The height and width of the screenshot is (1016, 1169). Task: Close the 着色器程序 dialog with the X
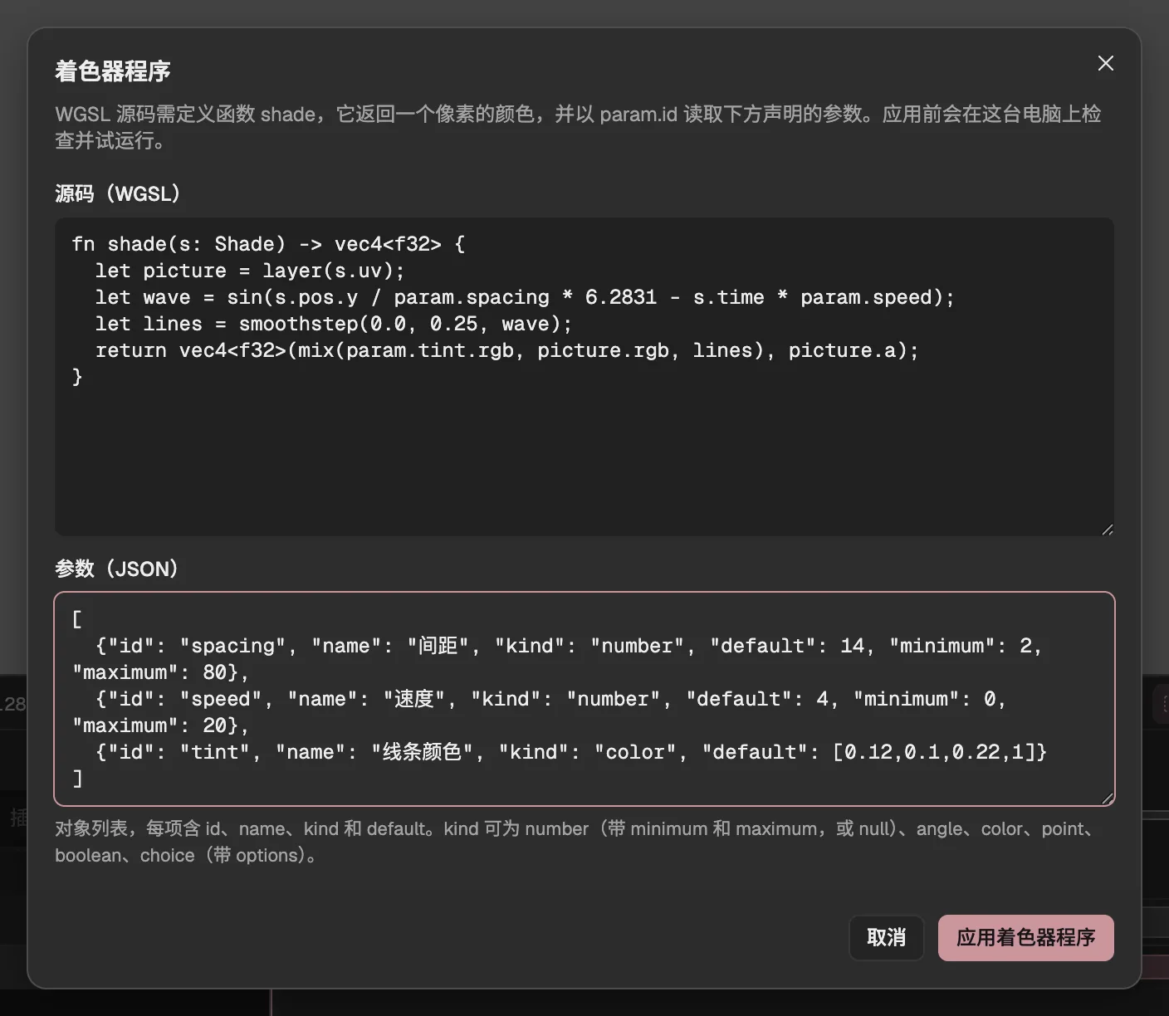[1105, 63]
